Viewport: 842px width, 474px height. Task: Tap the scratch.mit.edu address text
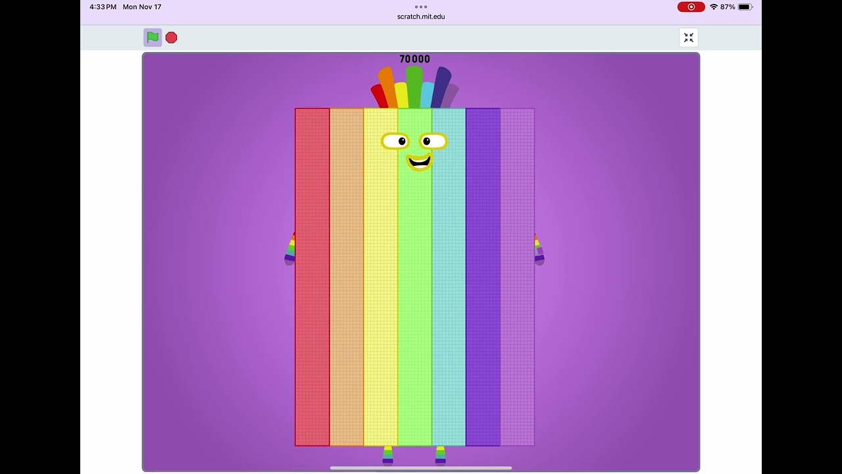pos(421,16)
